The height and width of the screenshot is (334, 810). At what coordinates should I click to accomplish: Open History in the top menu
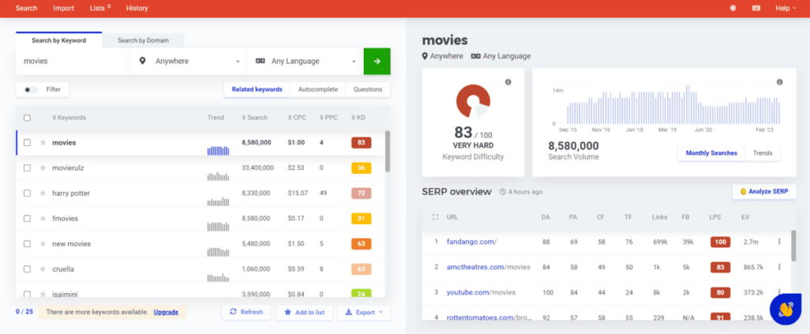click(137, 8)
